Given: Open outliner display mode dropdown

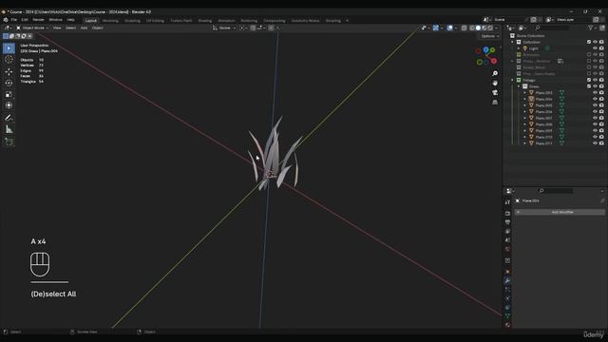Looking at the screenshot, I should pyautogui.click(x=523, y=28).
